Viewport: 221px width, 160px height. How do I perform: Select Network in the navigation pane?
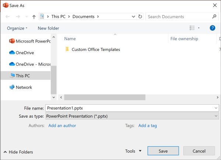coord(24,87)
